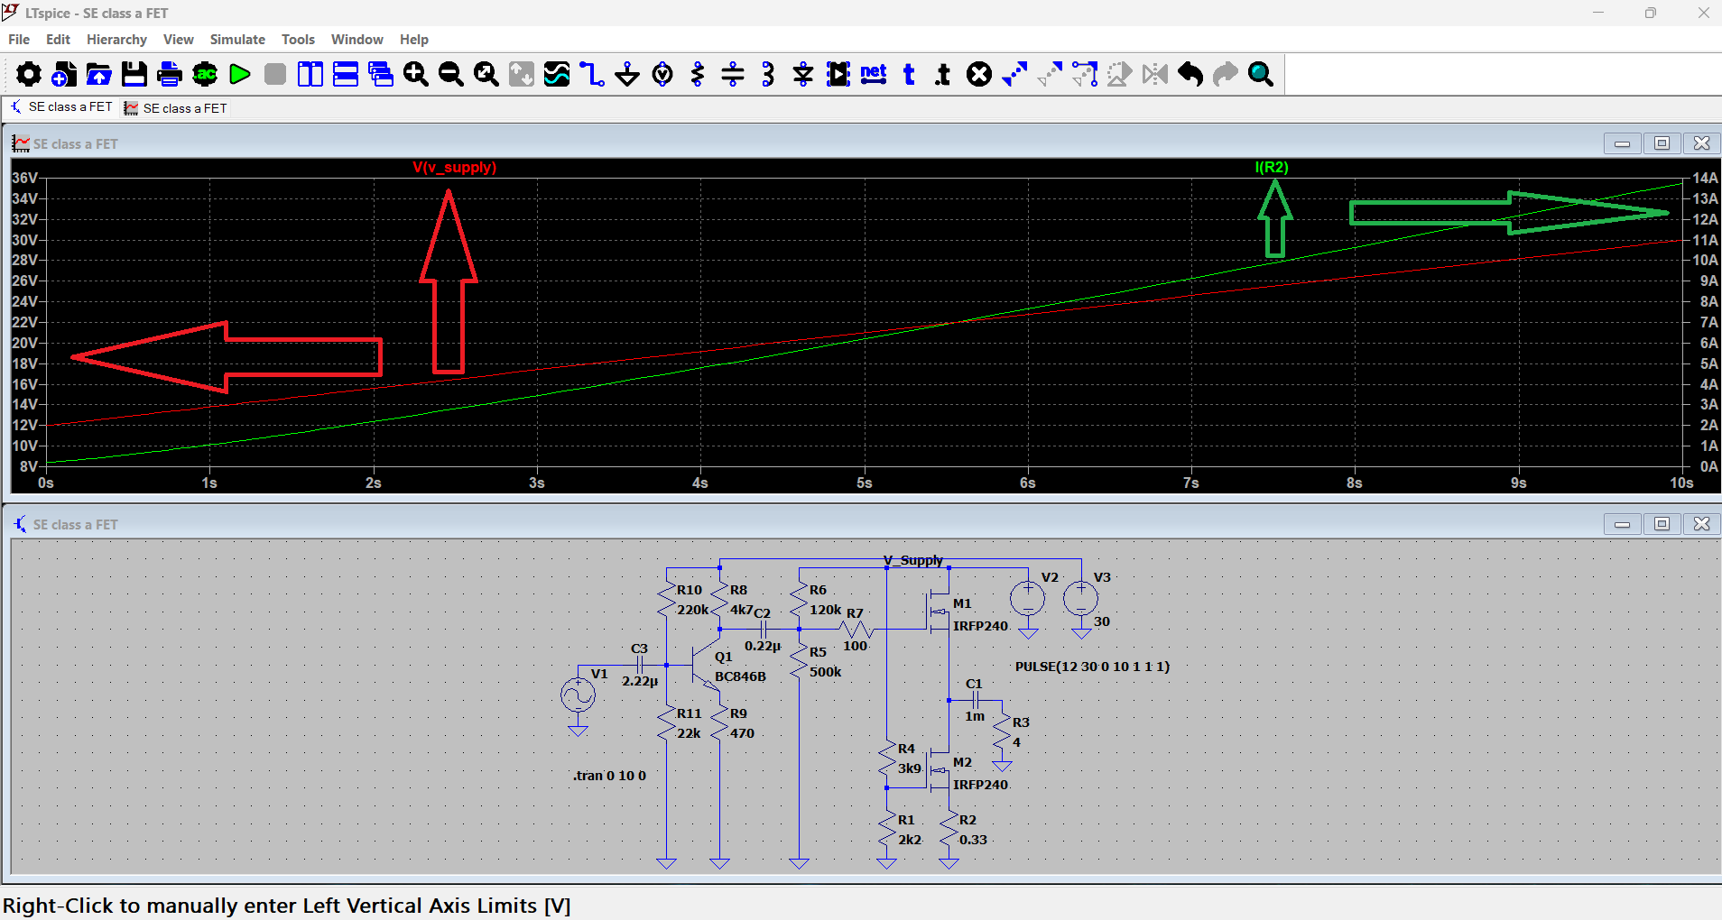Open the Edit menu
Screen dimensions: 1722x920
point(58,40)
